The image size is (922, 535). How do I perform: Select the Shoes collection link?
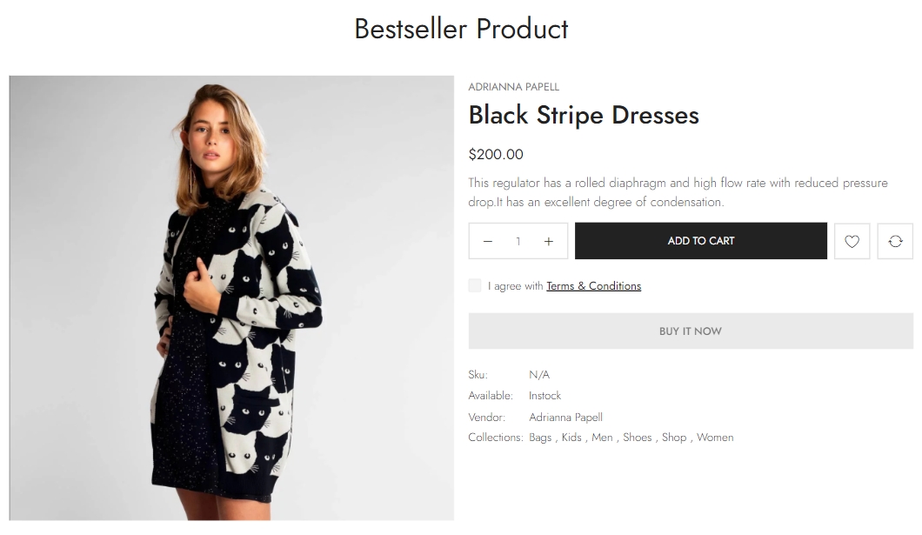click(637, 438)
